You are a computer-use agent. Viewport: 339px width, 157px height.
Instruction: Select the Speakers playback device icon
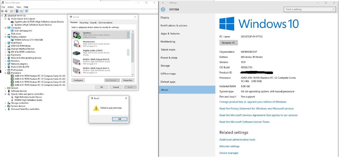tap(76, 35)
